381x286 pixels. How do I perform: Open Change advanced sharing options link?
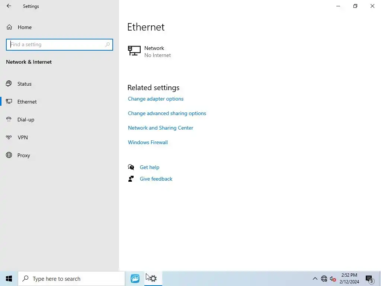click(x=167, y=113)
